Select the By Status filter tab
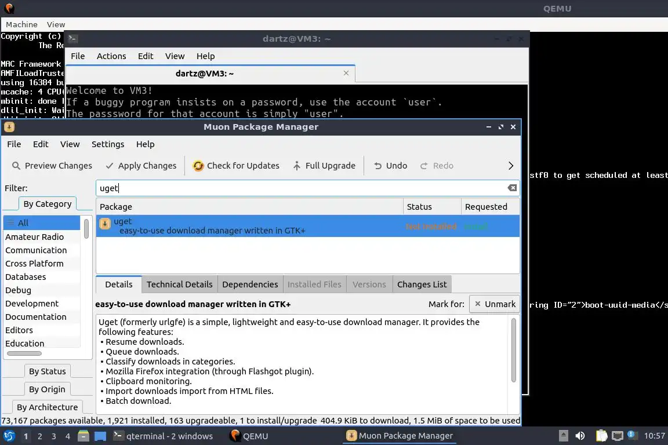This screenshot has width=668, height=445. (x=48, y=371)
